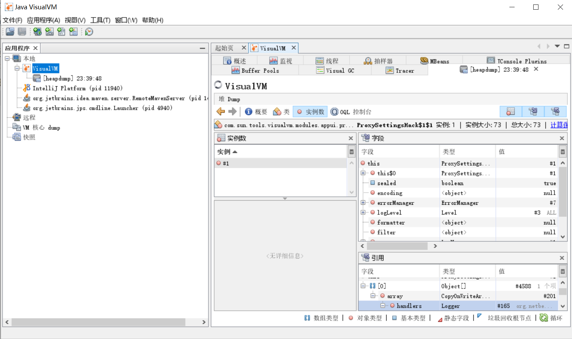The image size is (572, 339).
Task: Toggle the 引用 panel button in heap toolbar
Action: pyautogui.click(x=555, y=112)
